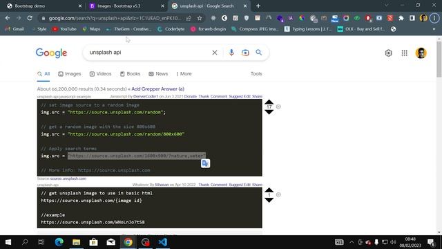Open Gmail bookmark
Viewport: 442px width, 249px height.
[x=15, y=29]
